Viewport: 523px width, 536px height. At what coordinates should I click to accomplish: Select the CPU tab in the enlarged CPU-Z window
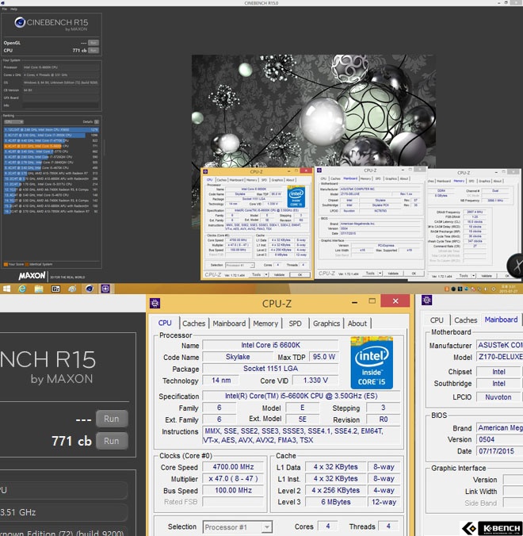pyautogui.click(x=165, y=323)
